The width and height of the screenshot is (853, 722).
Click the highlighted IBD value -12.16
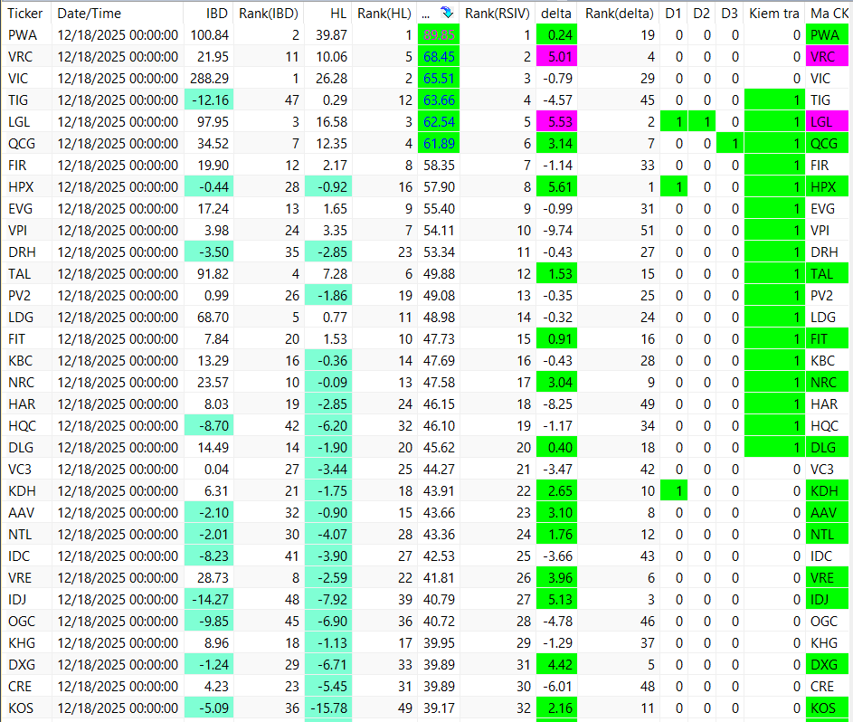click(210, 100)
